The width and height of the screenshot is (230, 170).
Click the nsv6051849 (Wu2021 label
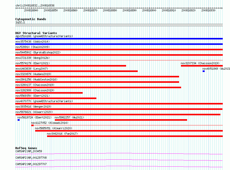pyautogui.click(x=216, y=69)
